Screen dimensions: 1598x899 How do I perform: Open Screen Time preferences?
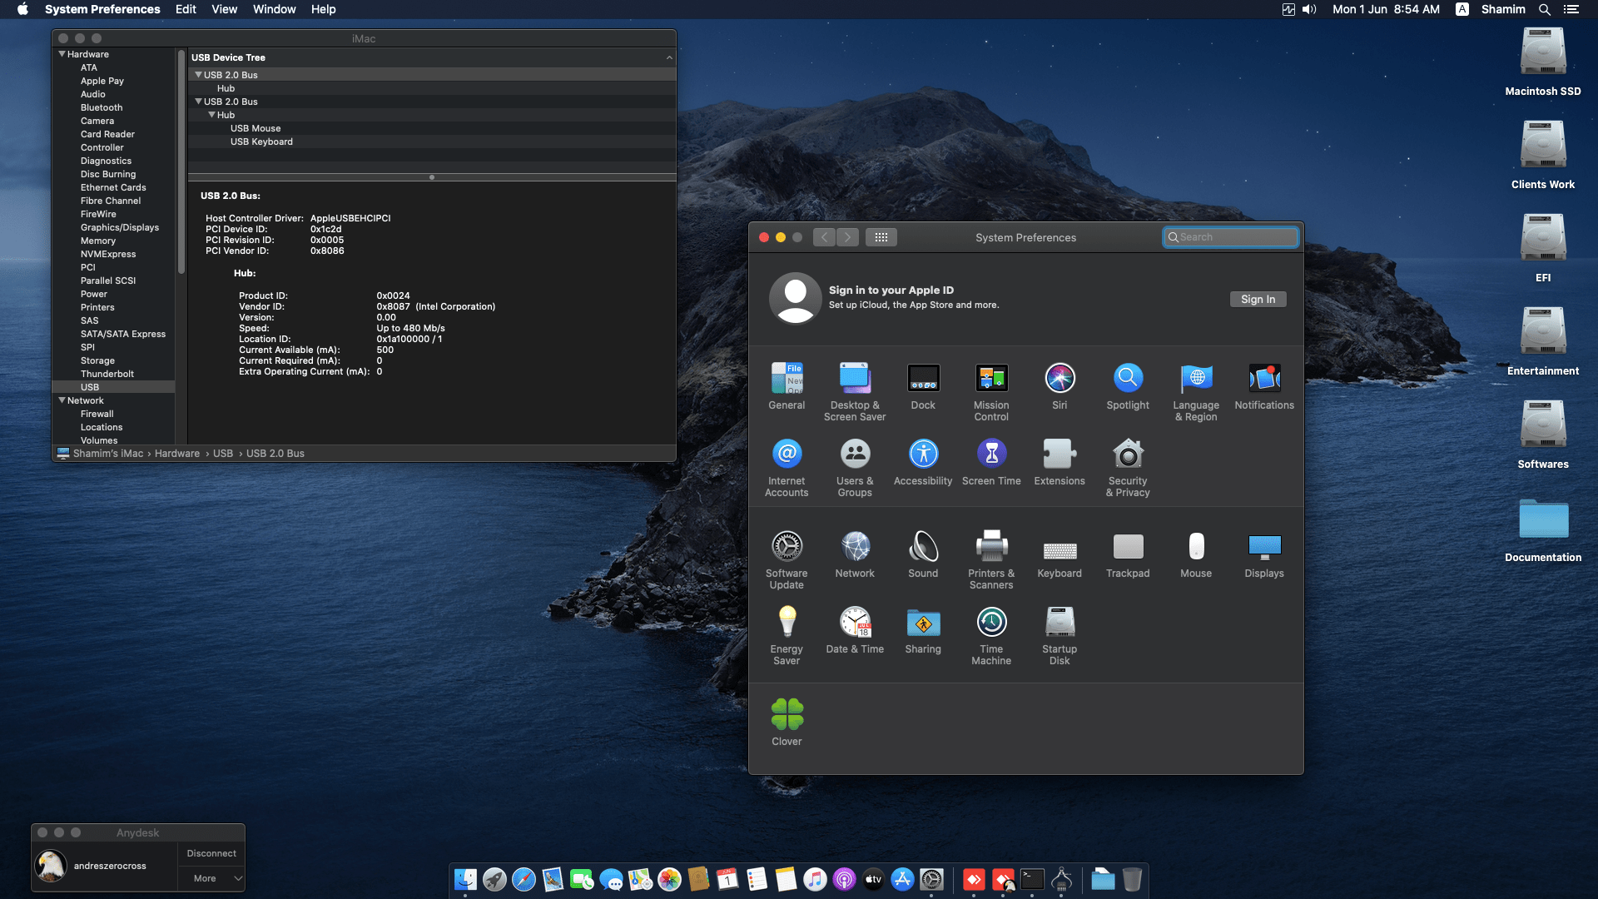[991, 462]
